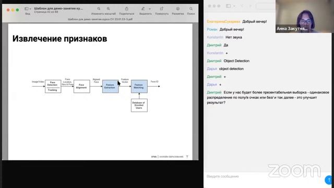Open Анна Закутня speaker video thumbnail
Image resolution: width=334 pixels, height=188 pixels.
[x=305, y=16]
